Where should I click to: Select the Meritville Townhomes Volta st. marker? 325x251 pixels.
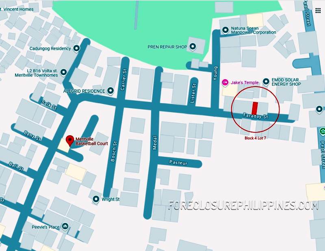pyautogui.click(x=64, y=72)
